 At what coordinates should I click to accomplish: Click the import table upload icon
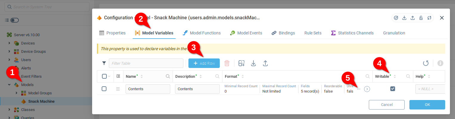265,63
